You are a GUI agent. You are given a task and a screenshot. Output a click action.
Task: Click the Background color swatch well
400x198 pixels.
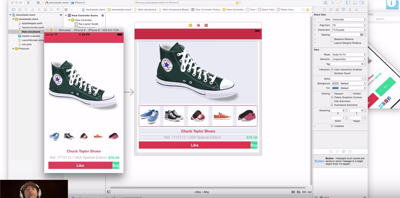tap(335, 84)
